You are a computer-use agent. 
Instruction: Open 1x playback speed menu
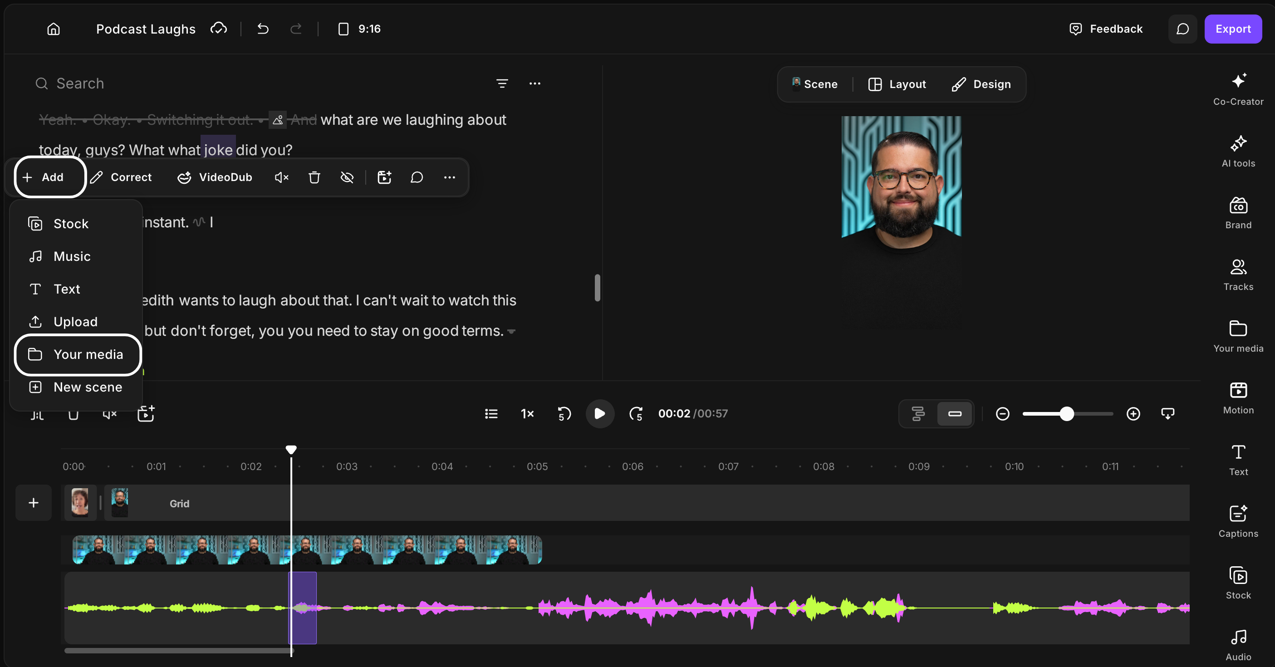[527, 414]
